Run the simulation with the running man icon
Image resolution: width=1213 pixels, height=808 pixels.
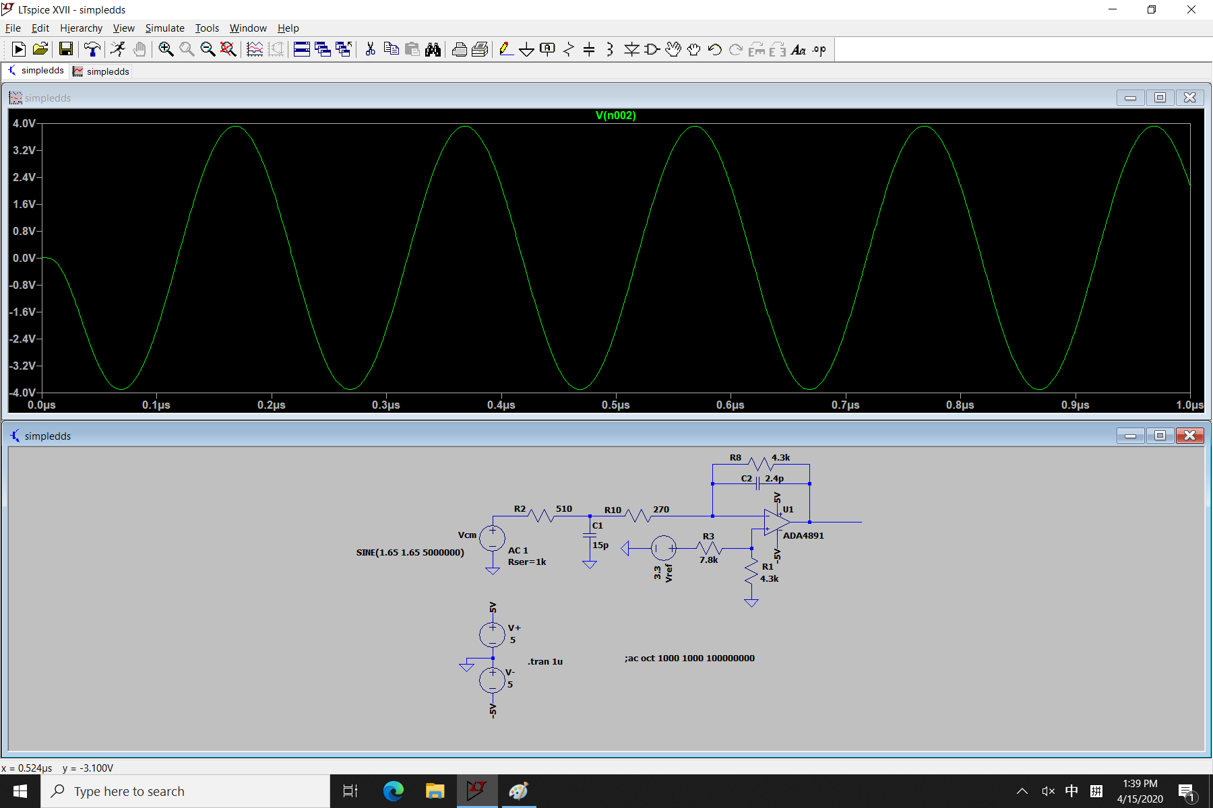pos(118,49)
